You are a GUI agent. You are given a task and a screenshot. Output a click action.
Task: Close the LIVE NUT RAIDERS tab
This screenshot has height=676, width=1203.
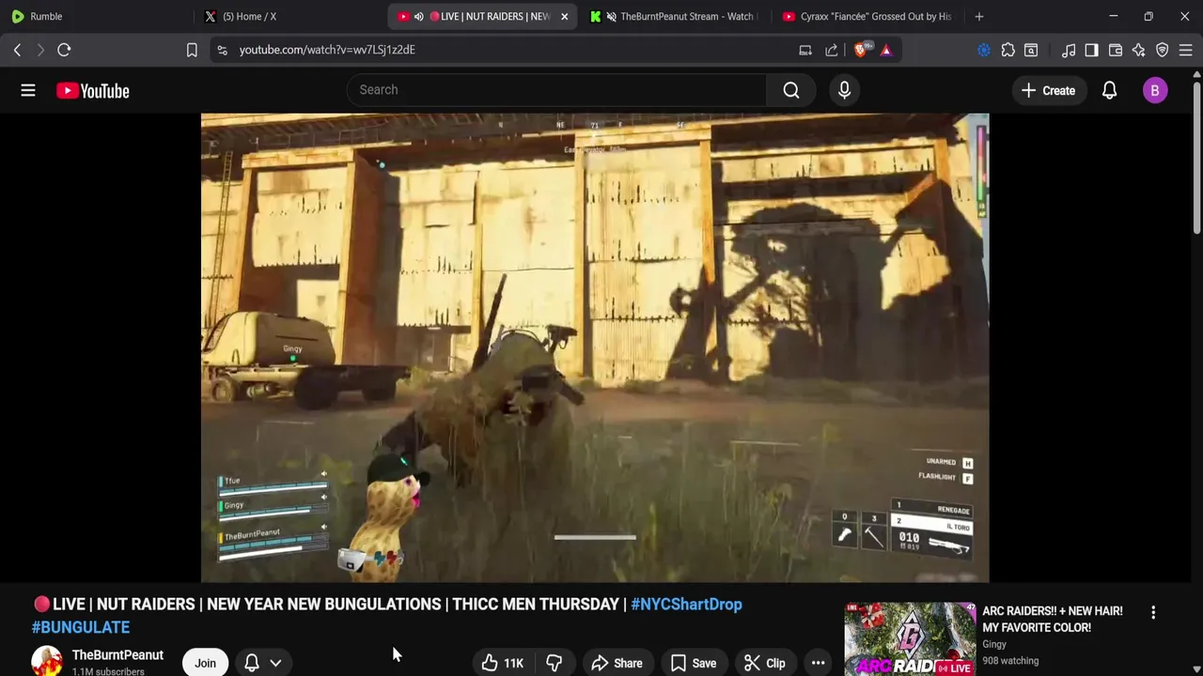pos(564,16)
